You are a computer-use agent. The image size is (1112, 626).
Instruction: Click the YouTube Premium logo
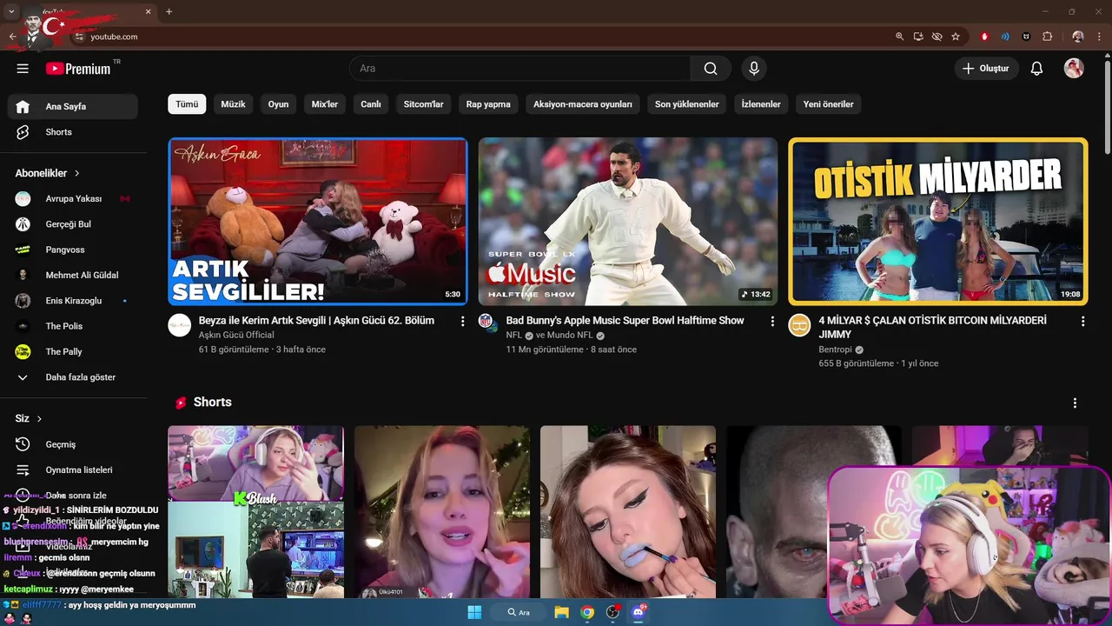tap(79, 69)
